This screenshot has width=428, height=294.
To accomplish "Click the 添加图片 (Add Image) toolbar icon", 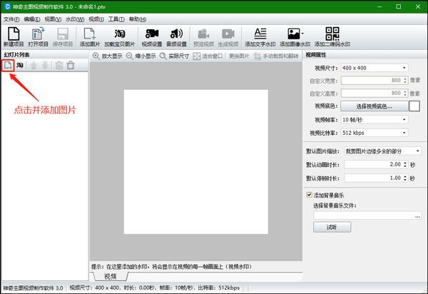I will (x=90, y=34).
